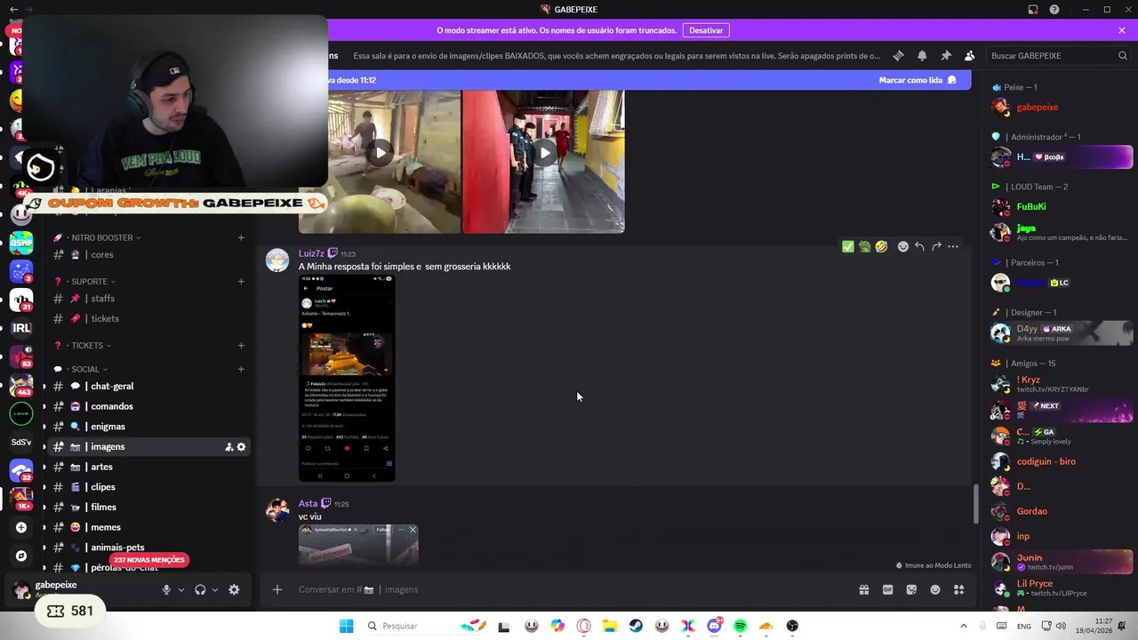React with the Pepe frog emoji
Image resolution: width=1138 pixels, height=640 pixels.
tap(864, 246)
